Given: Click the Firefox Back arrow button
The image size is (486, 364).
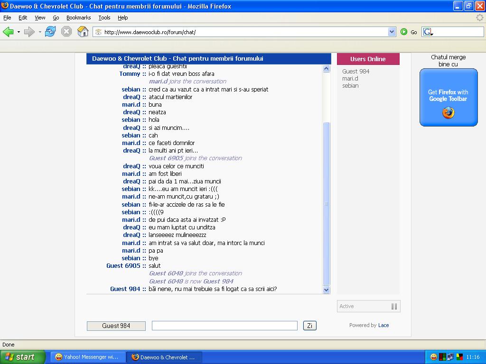Looking at the screenshot, I should [8, 32].
